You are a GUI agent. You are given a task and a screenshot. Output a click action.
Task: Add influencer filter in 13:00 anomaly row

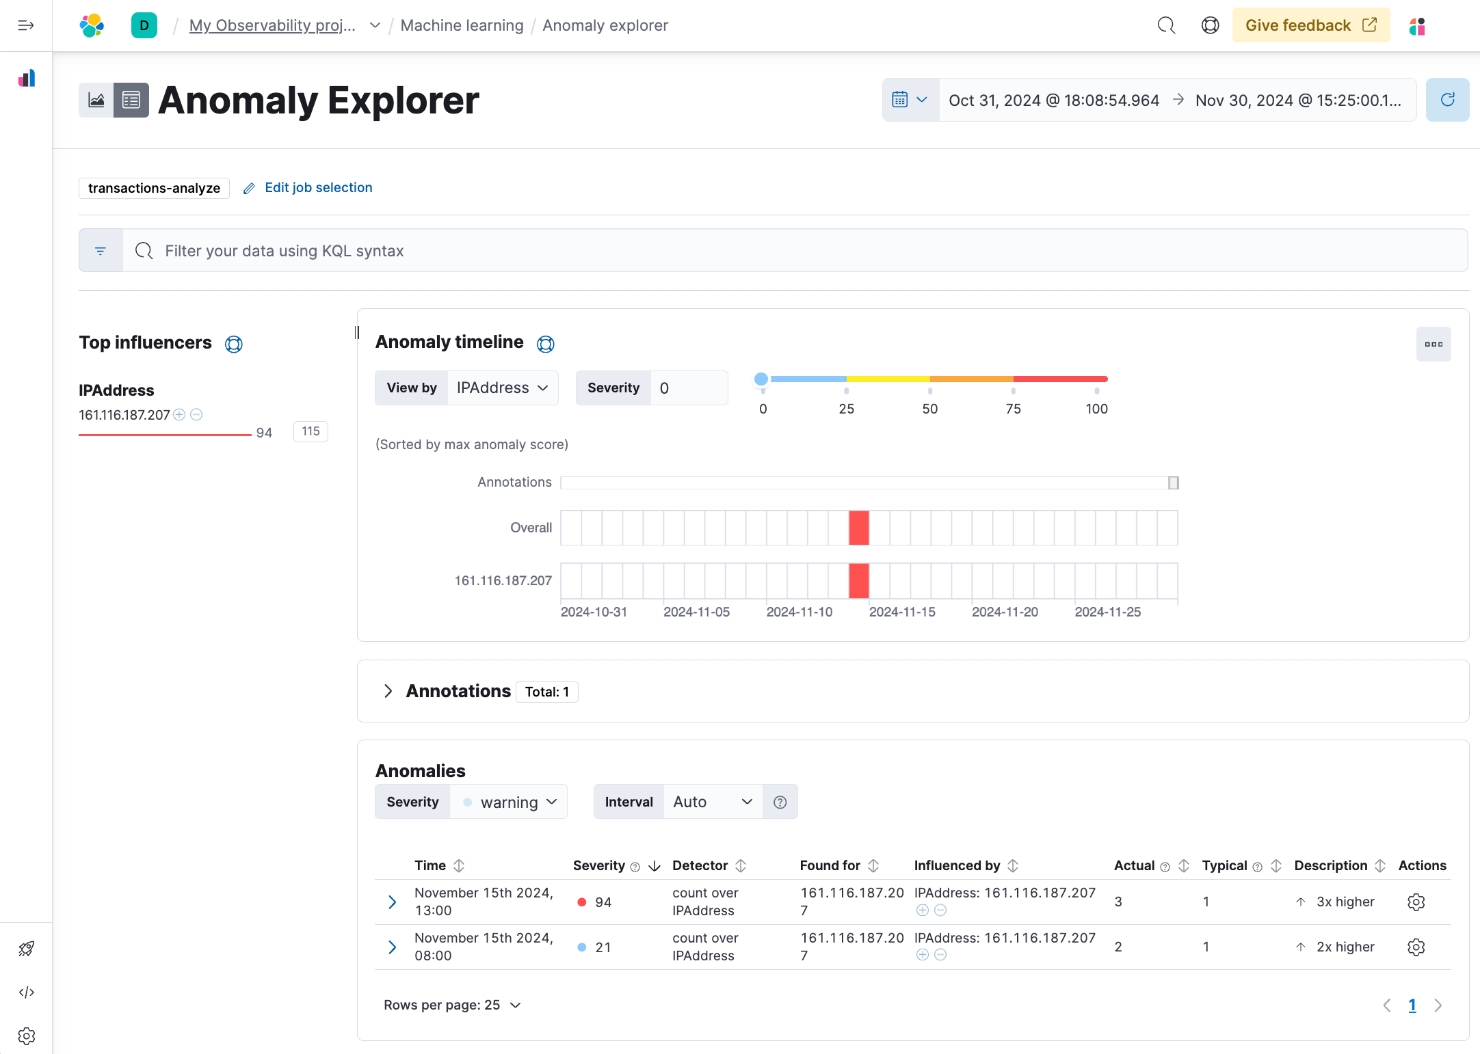coord(922,910)
